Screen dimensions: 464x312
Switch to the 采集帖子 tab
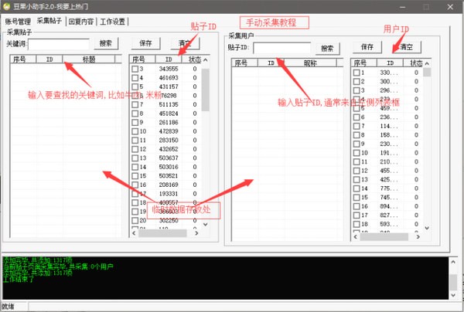coord(49,21)
